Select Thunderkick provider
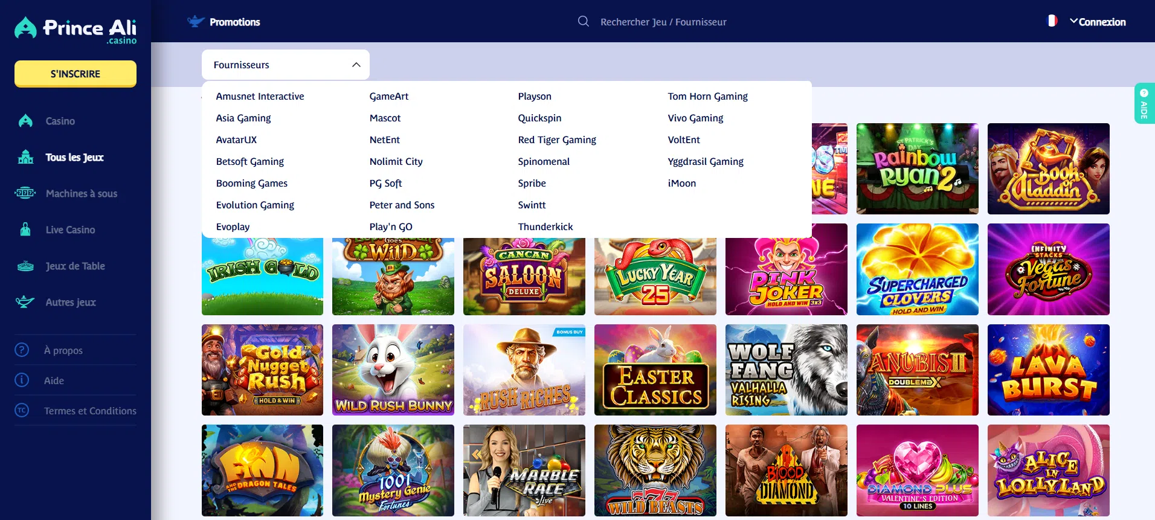1155x520 pixels. 545,226
